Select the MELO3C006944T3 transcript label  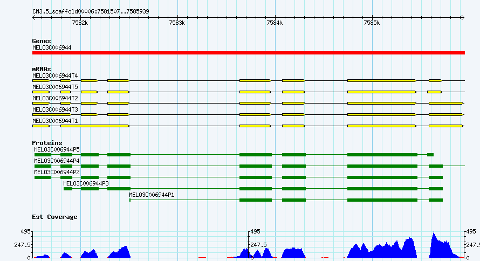click(55, 109)
